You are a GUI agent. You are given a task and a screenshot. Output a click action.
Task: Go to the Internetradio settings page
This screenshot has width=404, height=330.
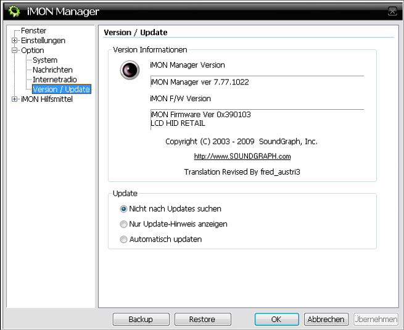pos(55,80)
